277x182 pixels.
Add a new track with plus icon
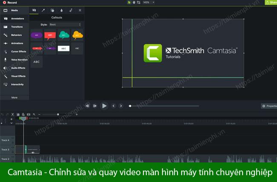click(x=11, y=119)
